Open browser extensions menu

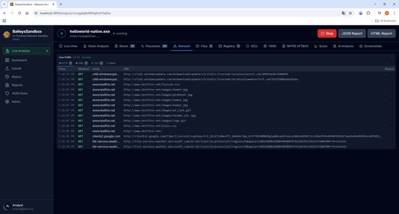point(368,13)
